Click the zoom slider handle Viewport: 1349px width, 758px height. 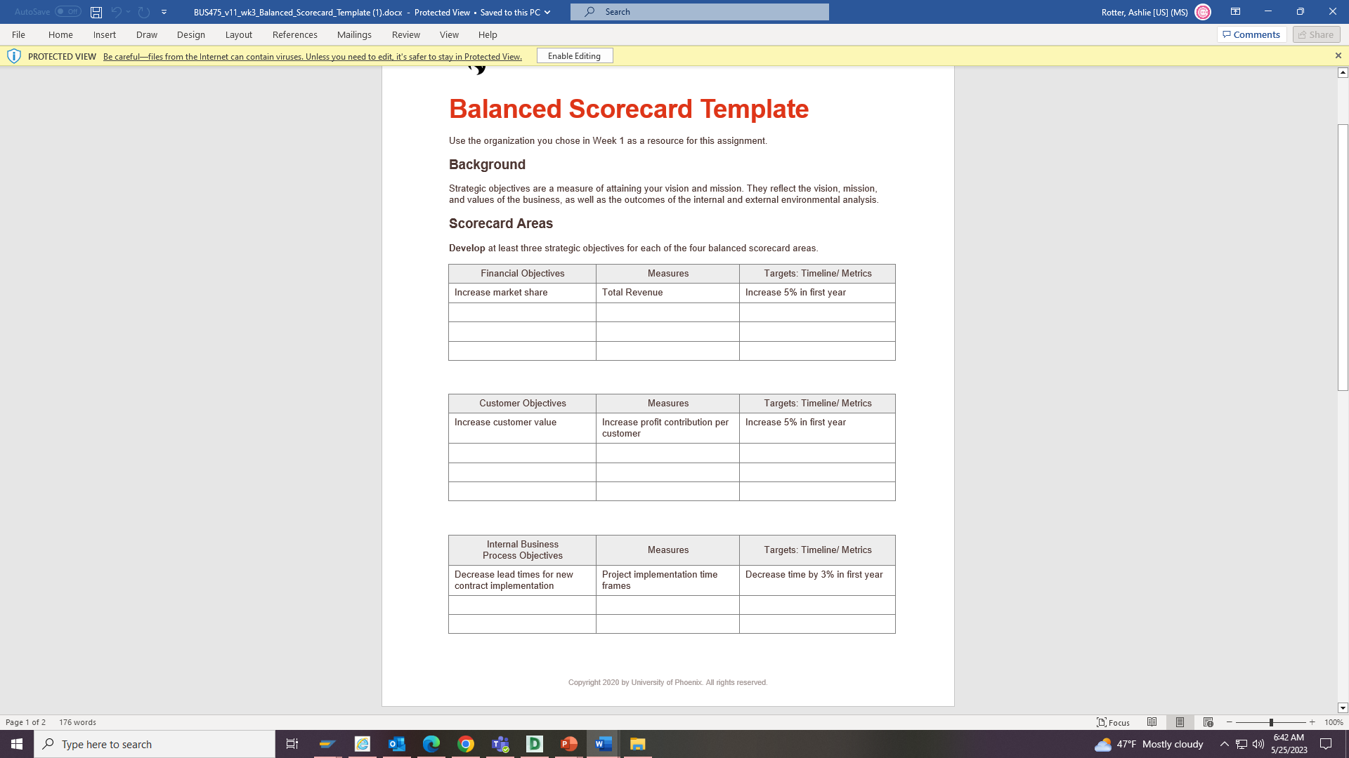(1271, 722)
